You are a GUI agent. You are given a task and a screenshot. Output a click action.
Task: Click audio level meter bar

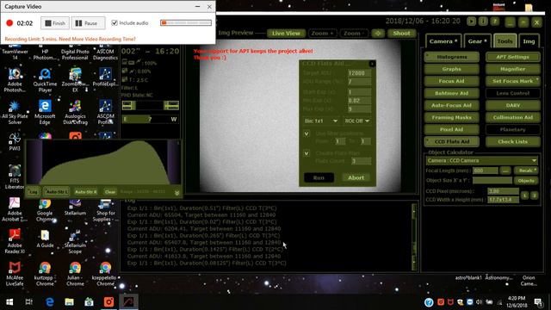[x=186, y=23]
